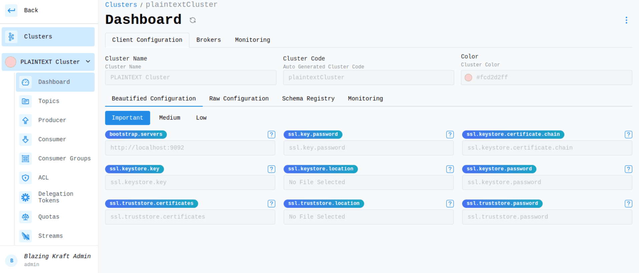Open the ACL shield icon

click(x=25, y=178)
